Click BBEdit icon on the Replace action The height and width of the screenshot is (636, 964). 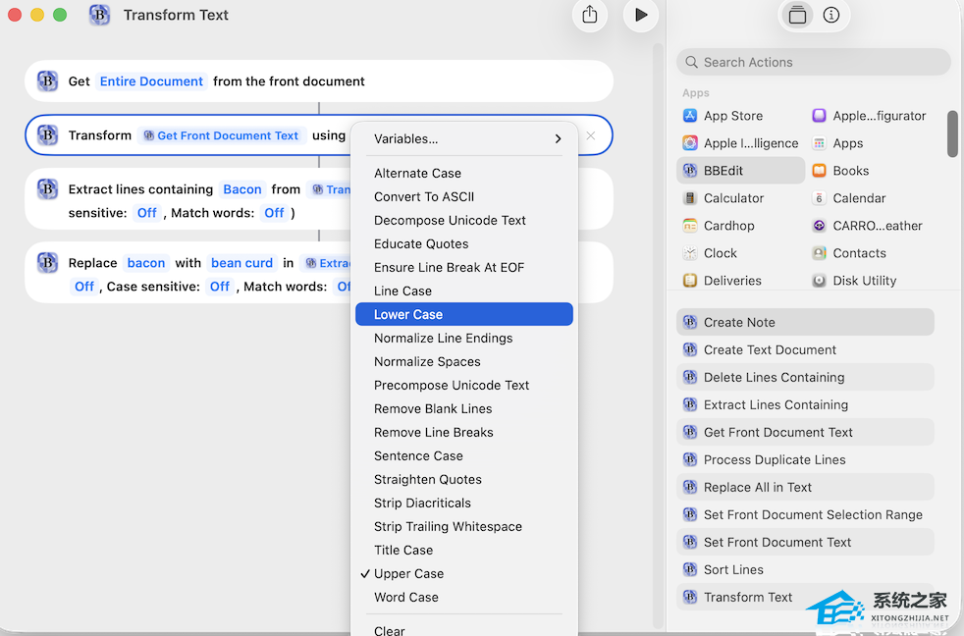point(47,263)
